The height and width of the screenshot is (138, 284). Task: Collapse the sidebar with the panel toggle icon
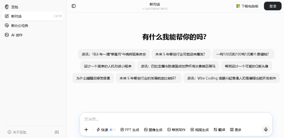(73, 6)
